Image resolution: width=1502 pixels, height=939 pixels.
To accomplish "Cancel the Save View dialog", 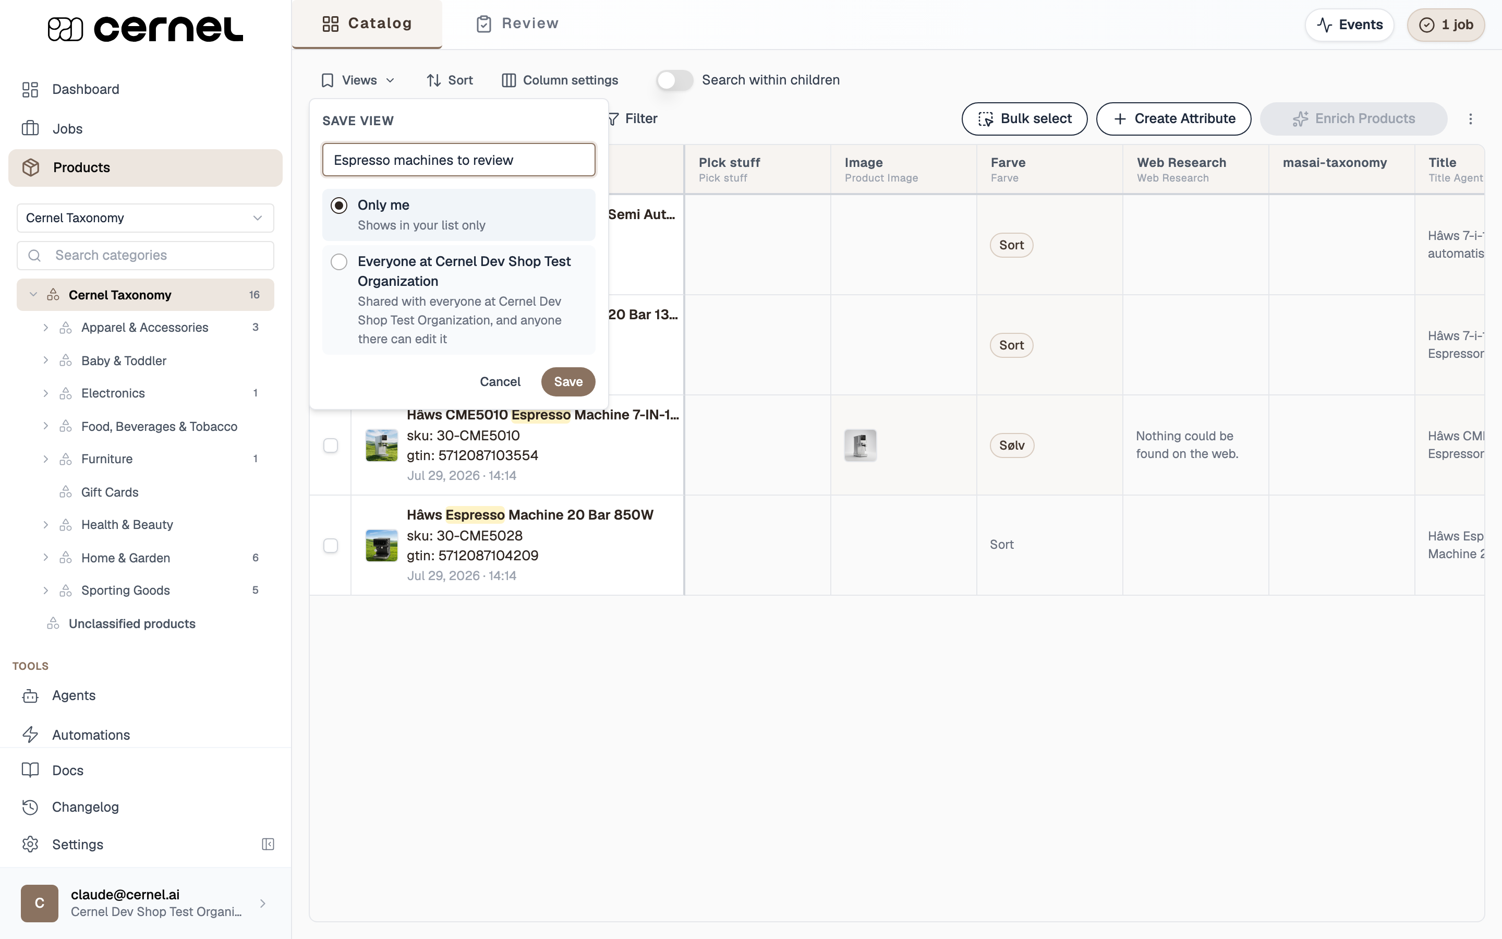I will [x=500, y=382].
